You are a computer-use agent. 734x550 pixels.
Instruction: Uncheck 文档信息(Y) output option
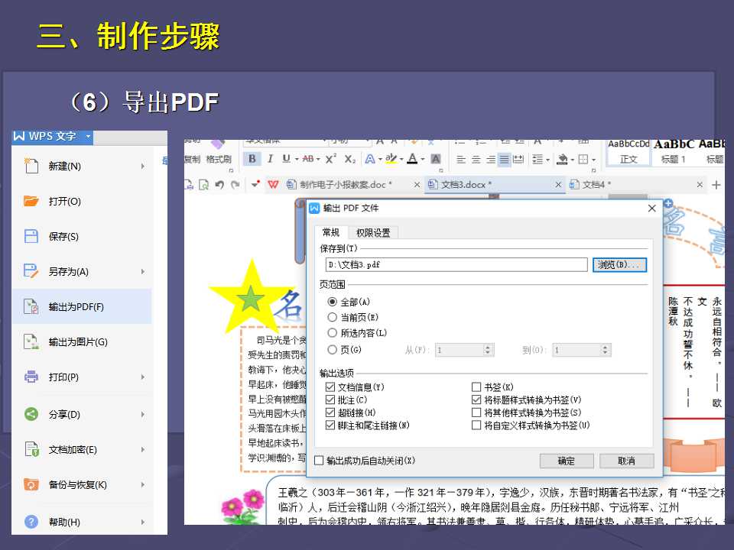tap(330, 387)
